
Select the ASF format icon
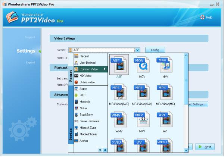(119, 65)
